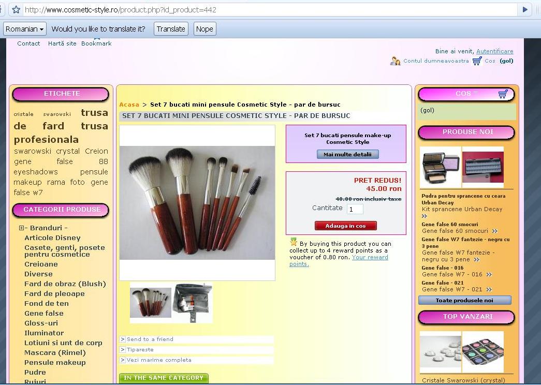Click the shopping cart icon next to Cos
The height and width of the screenshot is (385, 541).
click(x=477, y=61)
